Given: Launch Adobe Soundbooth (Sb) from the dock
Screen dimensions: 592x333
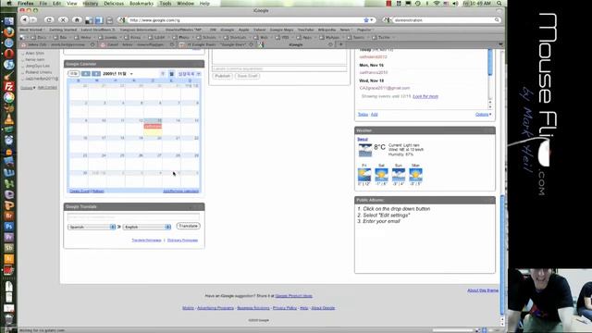Looking at the screenshot, I should click(9, 248).
